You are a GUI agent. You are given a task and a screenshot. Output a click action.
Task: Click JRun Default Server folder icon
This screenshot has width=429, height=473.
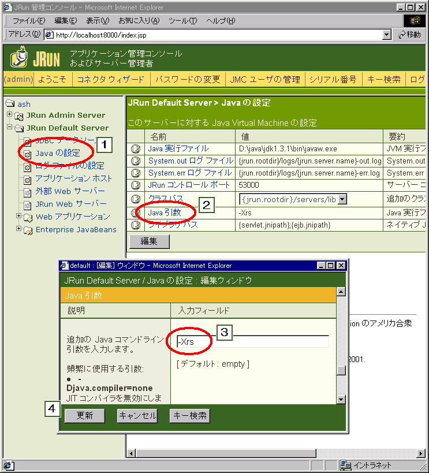(x=19, y=129)
